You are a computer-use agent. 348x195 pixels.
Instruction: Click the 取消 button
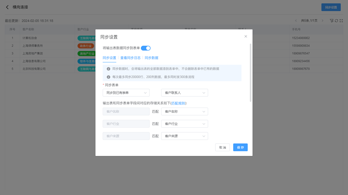[222, 148]
